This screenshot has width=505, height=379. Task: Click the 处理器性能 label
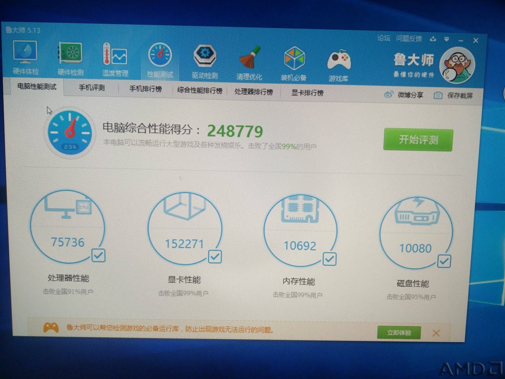[x=68, y=278]
